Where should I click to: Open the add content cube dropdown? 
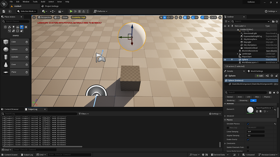click(45, 11)
